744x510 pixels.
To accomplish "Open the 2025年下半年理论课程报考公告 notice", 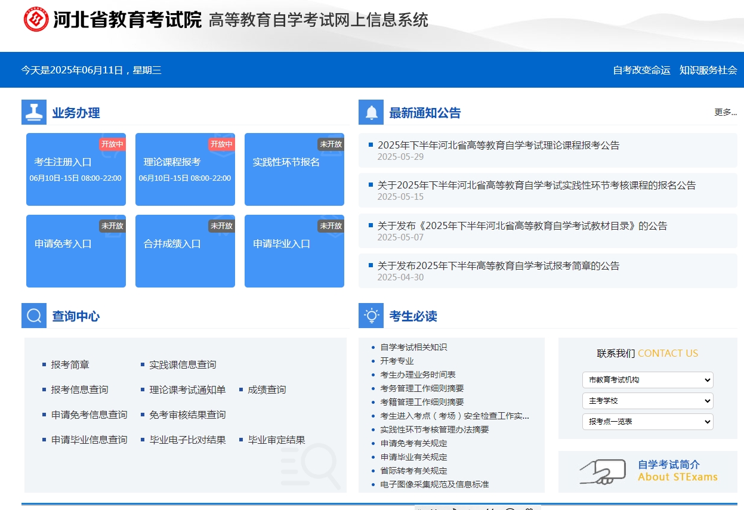I will coord(501,145).
